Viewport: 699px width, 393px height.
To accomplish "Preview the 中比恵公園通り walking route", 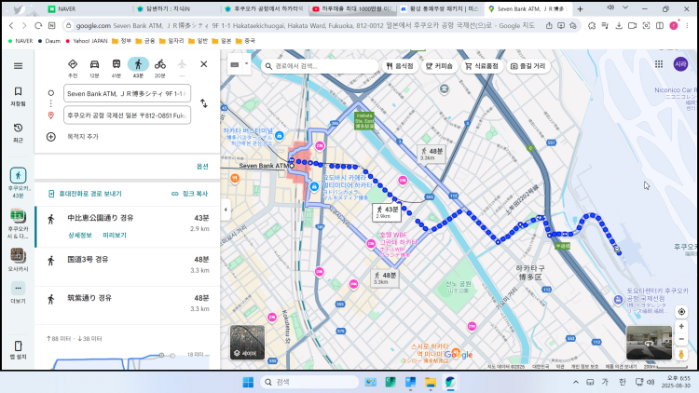I will [115, 235].
